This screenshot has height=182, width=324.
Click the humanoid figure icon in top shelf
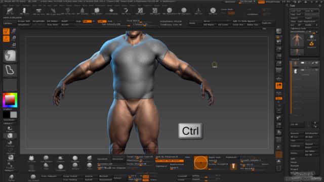point(198,11)
